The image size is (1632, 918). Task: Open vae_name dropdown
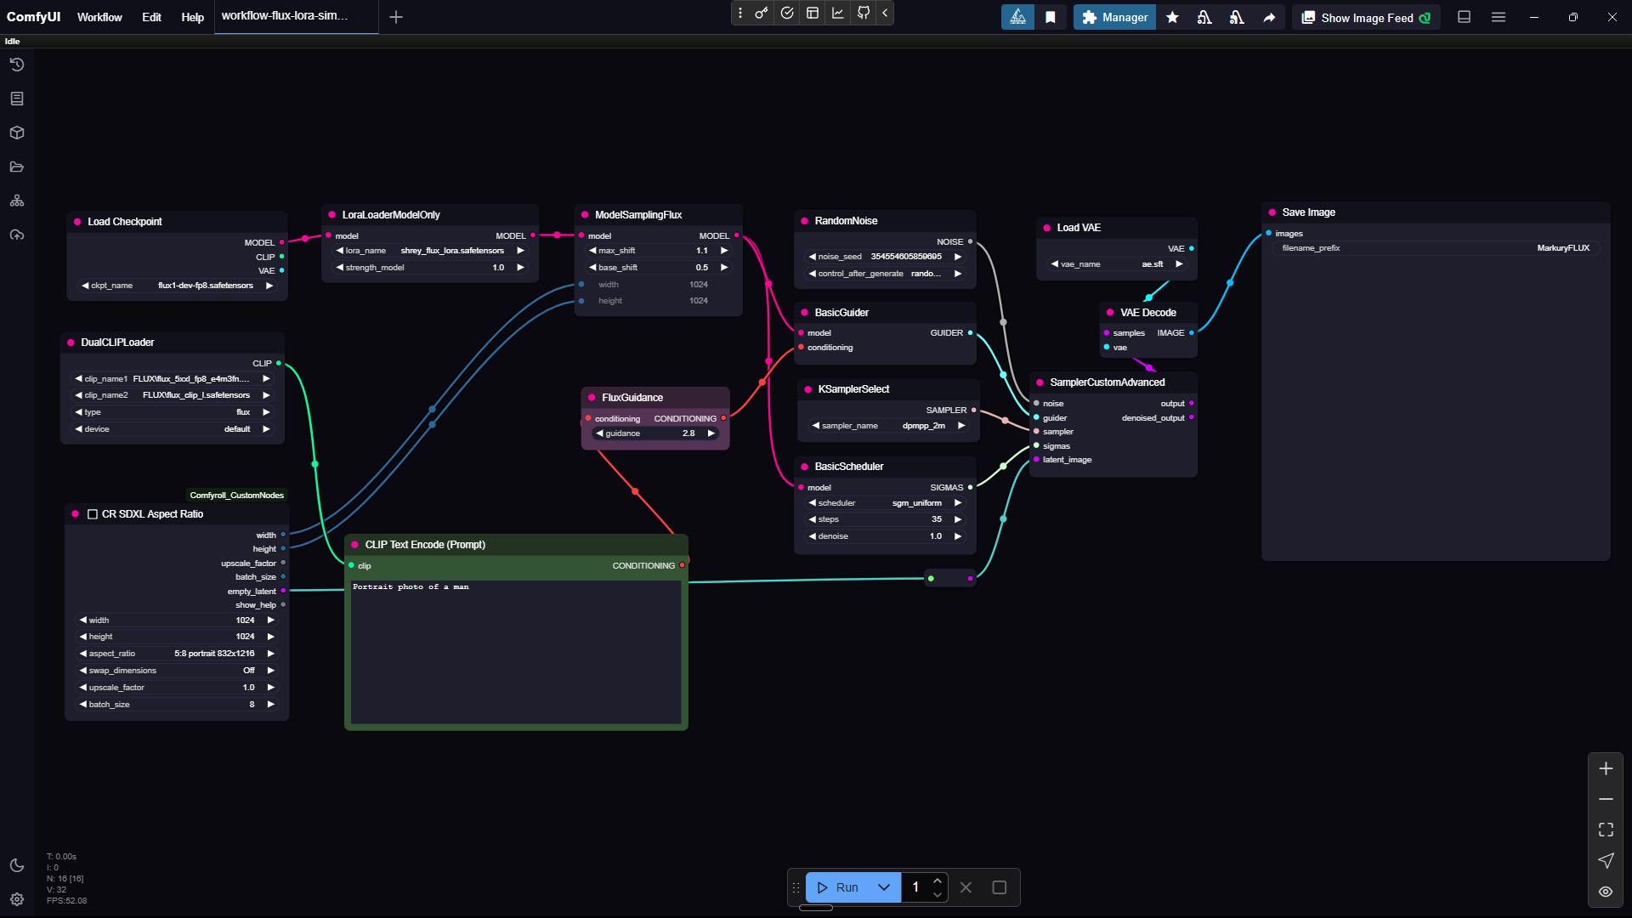[x=1117, y=264]
